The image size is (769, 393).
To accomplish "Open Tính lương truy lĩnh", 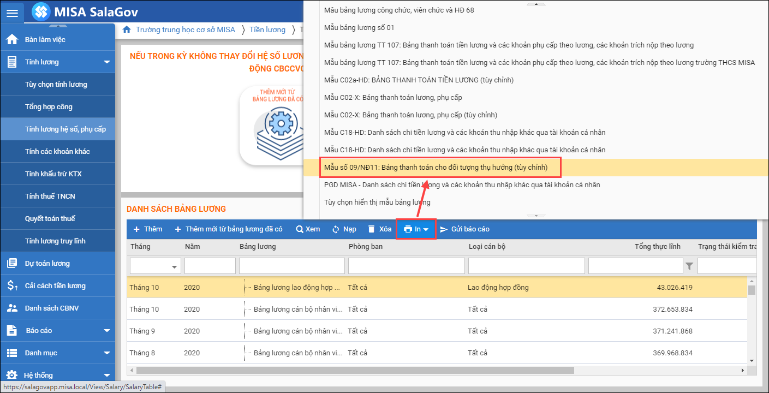I will pos(58,241).
